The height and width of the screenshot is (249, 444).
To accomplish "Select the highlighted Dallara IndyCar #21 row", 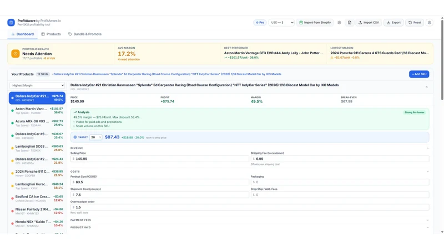I will [x=37, y=98].
